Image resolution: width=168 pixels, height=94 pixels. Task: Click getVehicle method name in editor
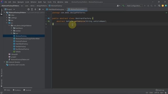80,21
